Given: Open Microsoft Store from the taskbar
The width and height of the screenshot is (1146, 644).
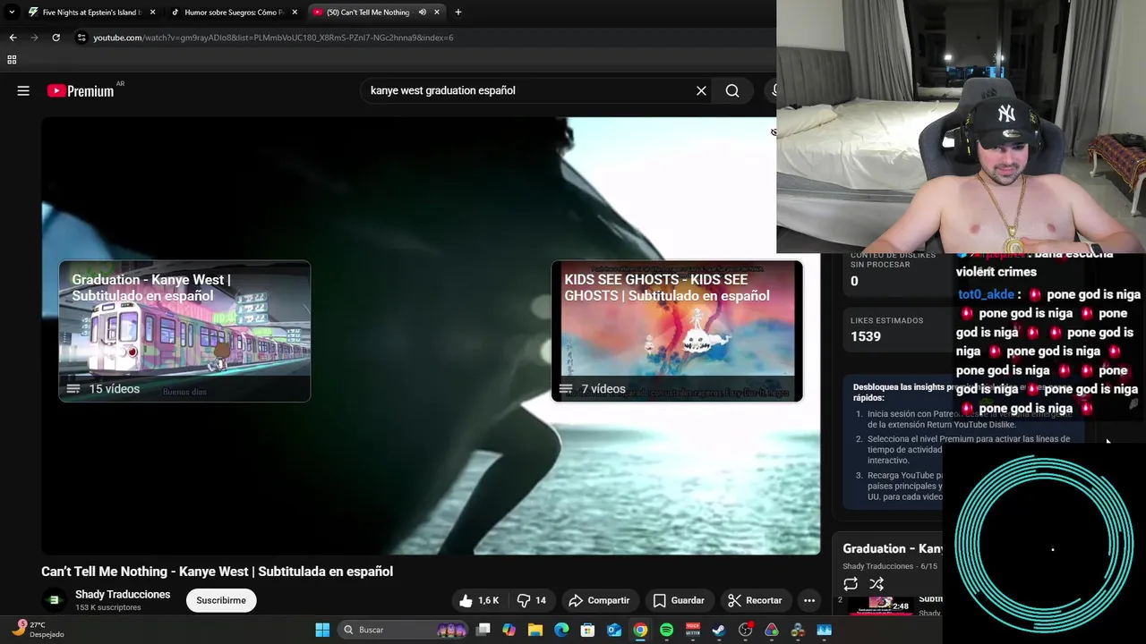Looking at the screenshot, I should pyautogui.click(x=588, y=630).
